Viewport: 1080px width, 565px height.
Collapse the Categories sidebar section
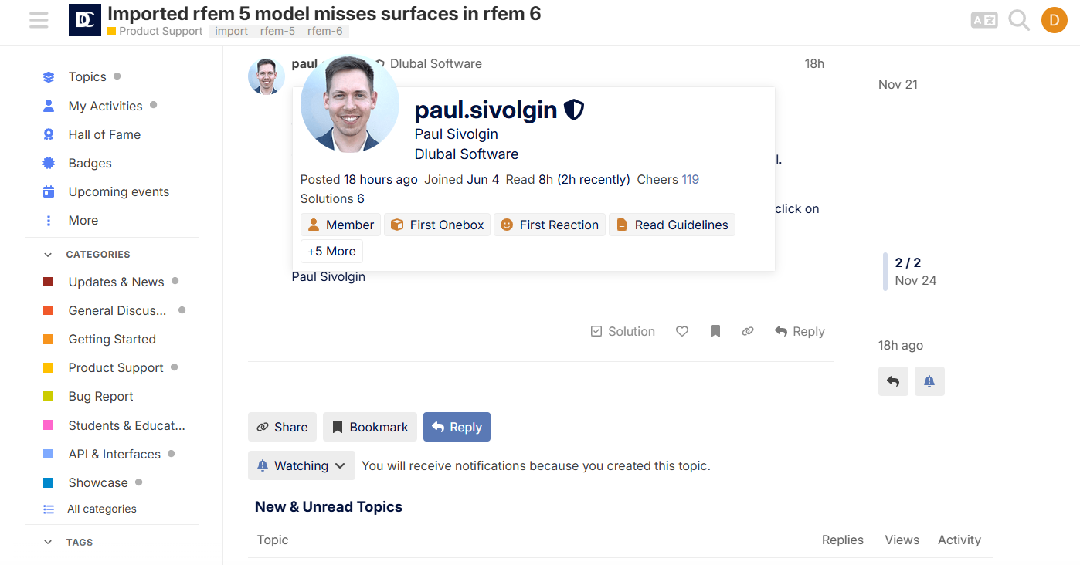[x=48, y=254]
